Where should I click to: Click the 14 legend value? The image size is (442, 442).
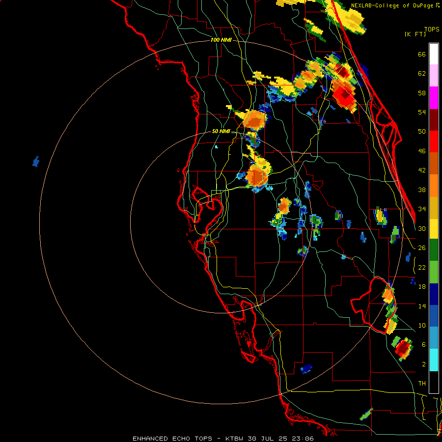pyautogui.click(x=422, y=306)
